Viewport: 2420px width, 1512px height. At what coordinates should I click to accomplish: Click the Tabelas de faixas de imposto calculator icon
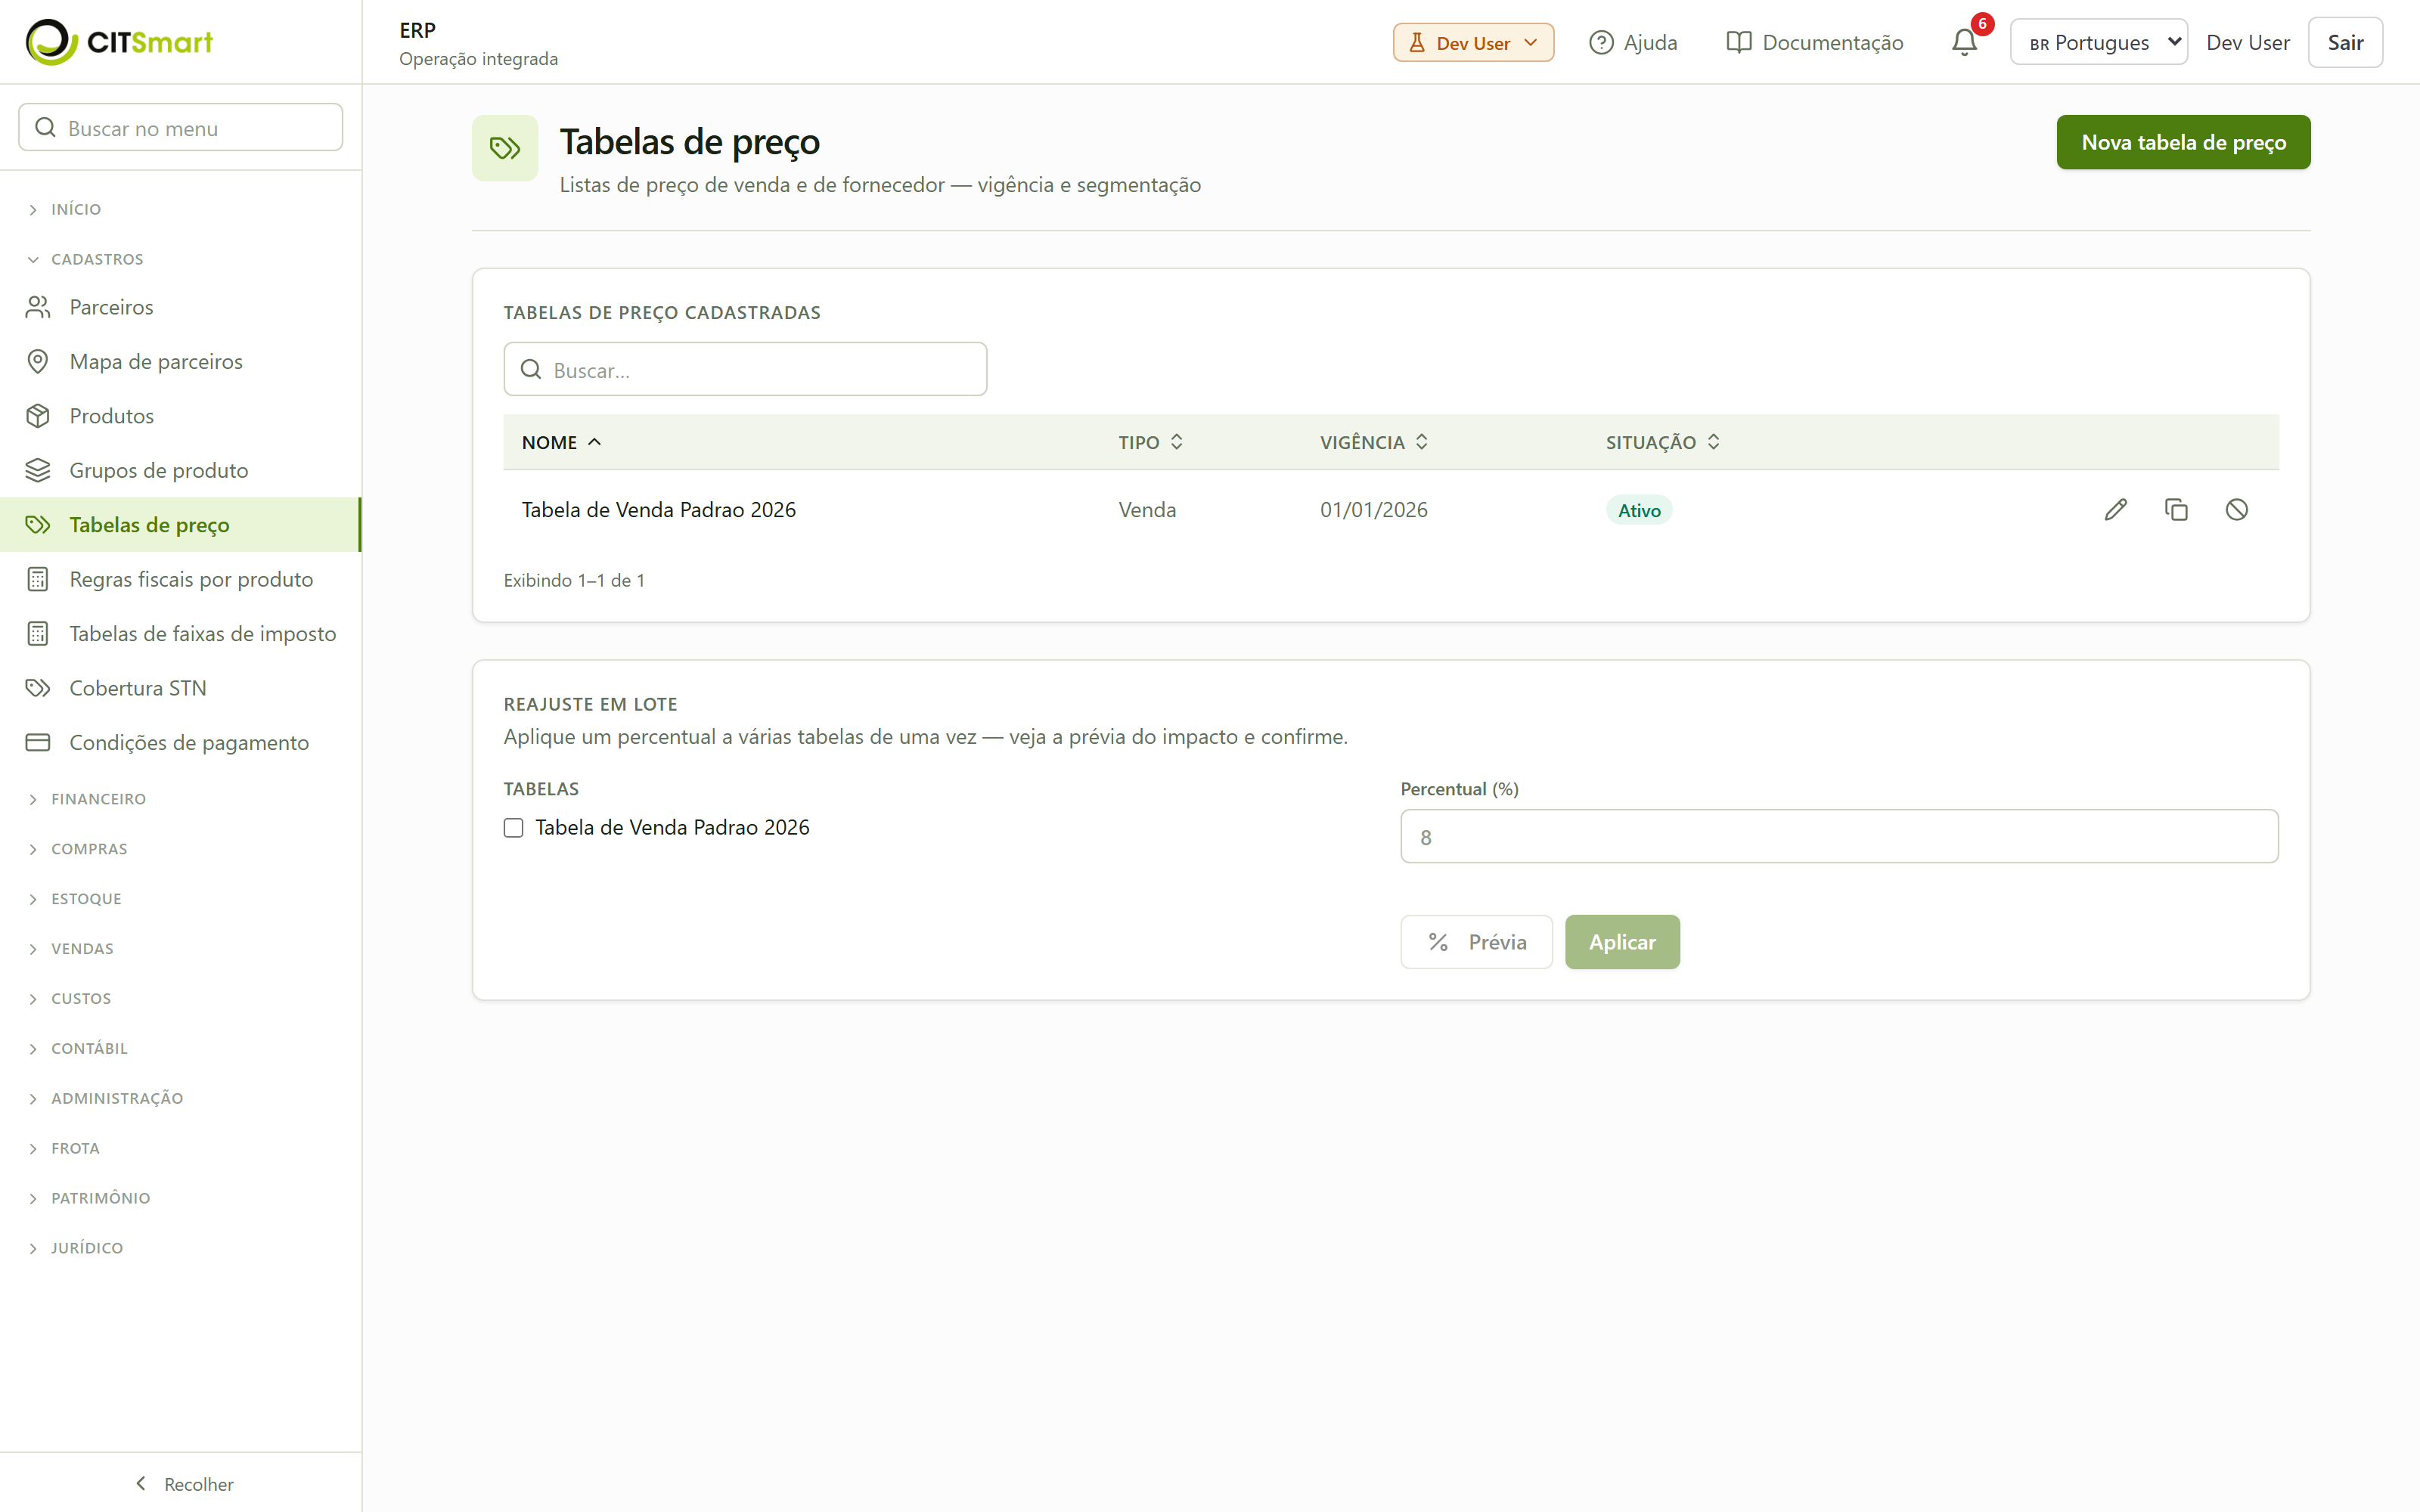pos(38,634)
